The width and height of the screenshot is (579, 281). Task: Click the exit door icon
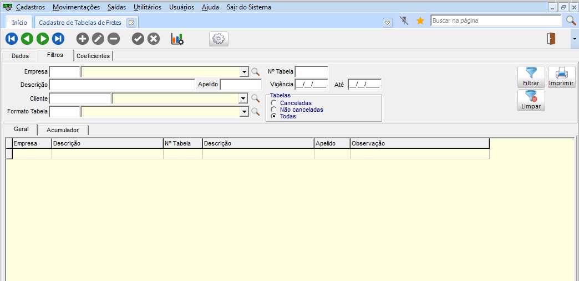coord(551,39)
